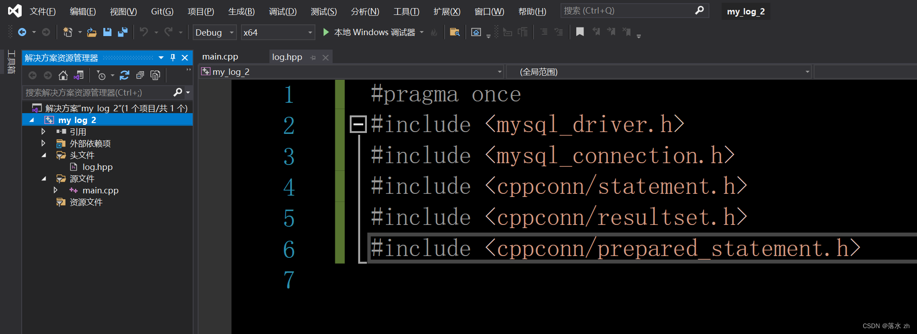917x334 pixels.
Task: Click the Undo arrow icon
Action: point(144,32)
